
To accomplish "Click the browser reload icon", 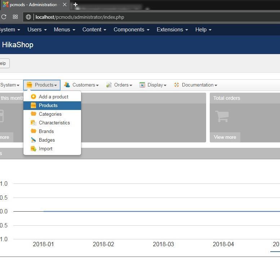I will [4, 17].
